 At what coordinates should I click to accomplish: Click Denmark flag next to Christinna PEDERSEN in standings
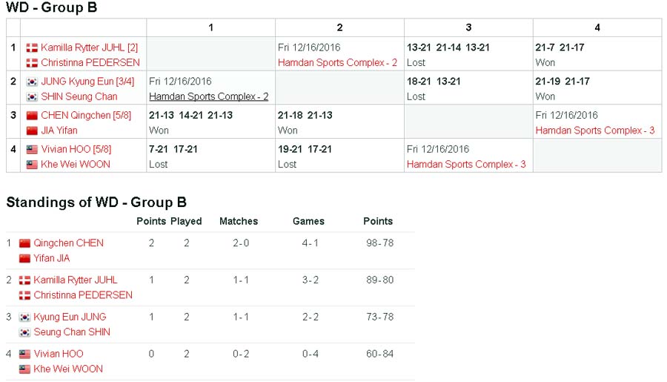(24, 295)
